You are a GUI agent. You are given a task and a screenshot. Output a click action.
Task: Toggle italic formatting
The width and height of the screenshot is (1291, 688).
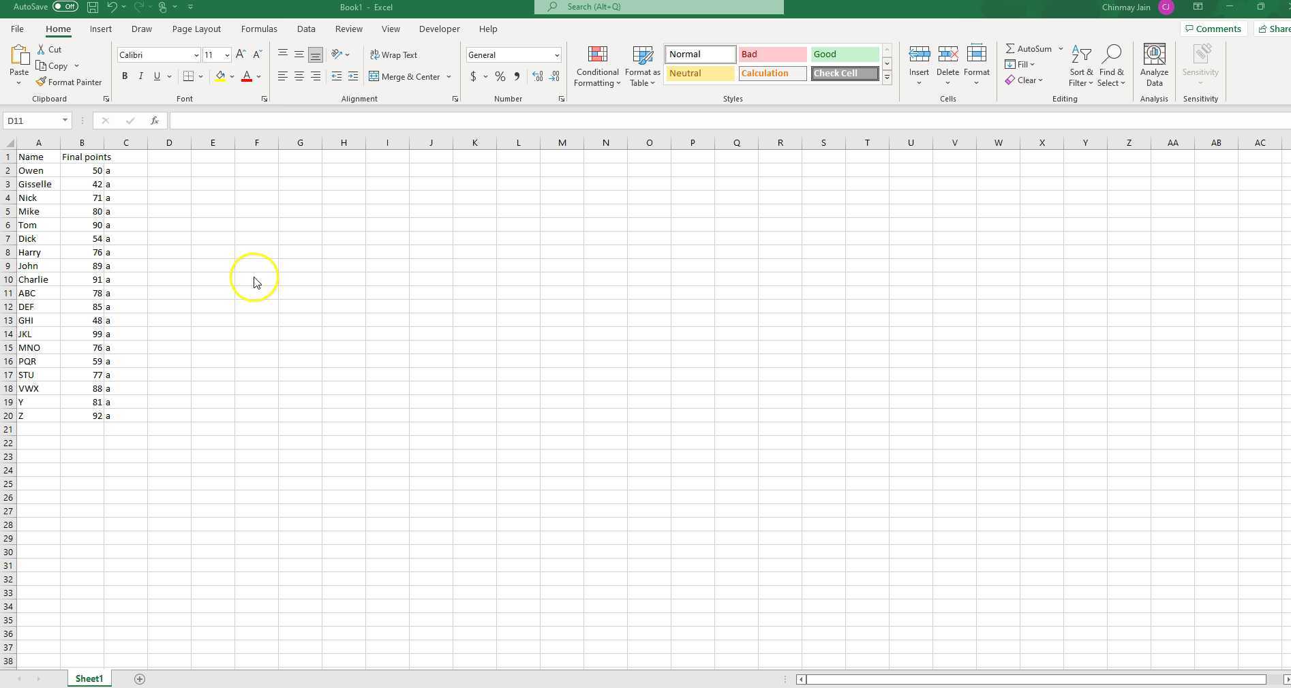tap(141, 76)
